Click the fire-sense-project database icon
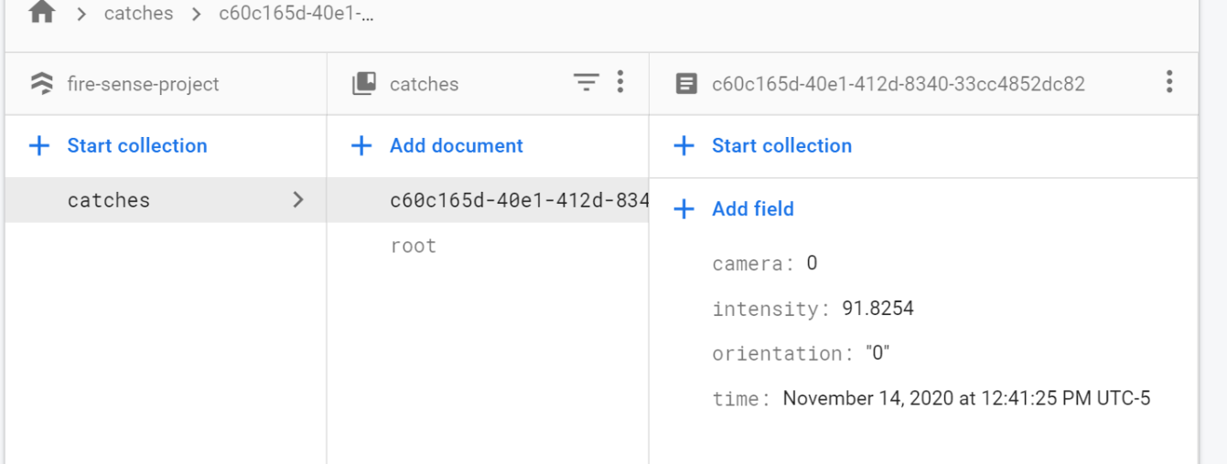This screenshot has height=464, width=1227. click(42, 84)
